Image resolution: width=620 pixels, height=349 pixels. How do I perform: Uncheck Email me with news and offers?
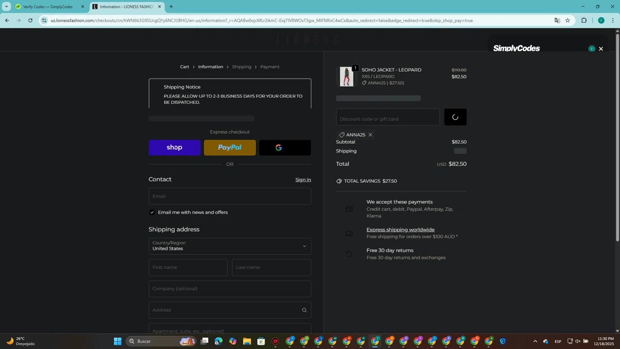pyautogui.click(x=152, y=212)
